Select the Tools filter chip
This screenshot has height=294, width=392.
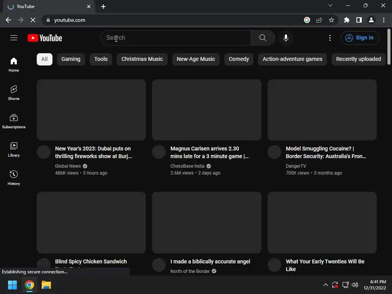click(x=101, y=59)
